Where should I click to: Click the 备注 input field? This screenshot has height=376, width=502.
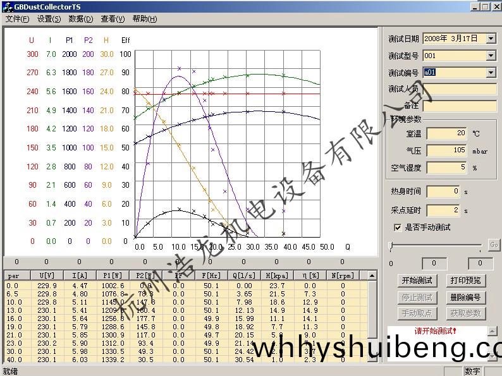[460, 106]
